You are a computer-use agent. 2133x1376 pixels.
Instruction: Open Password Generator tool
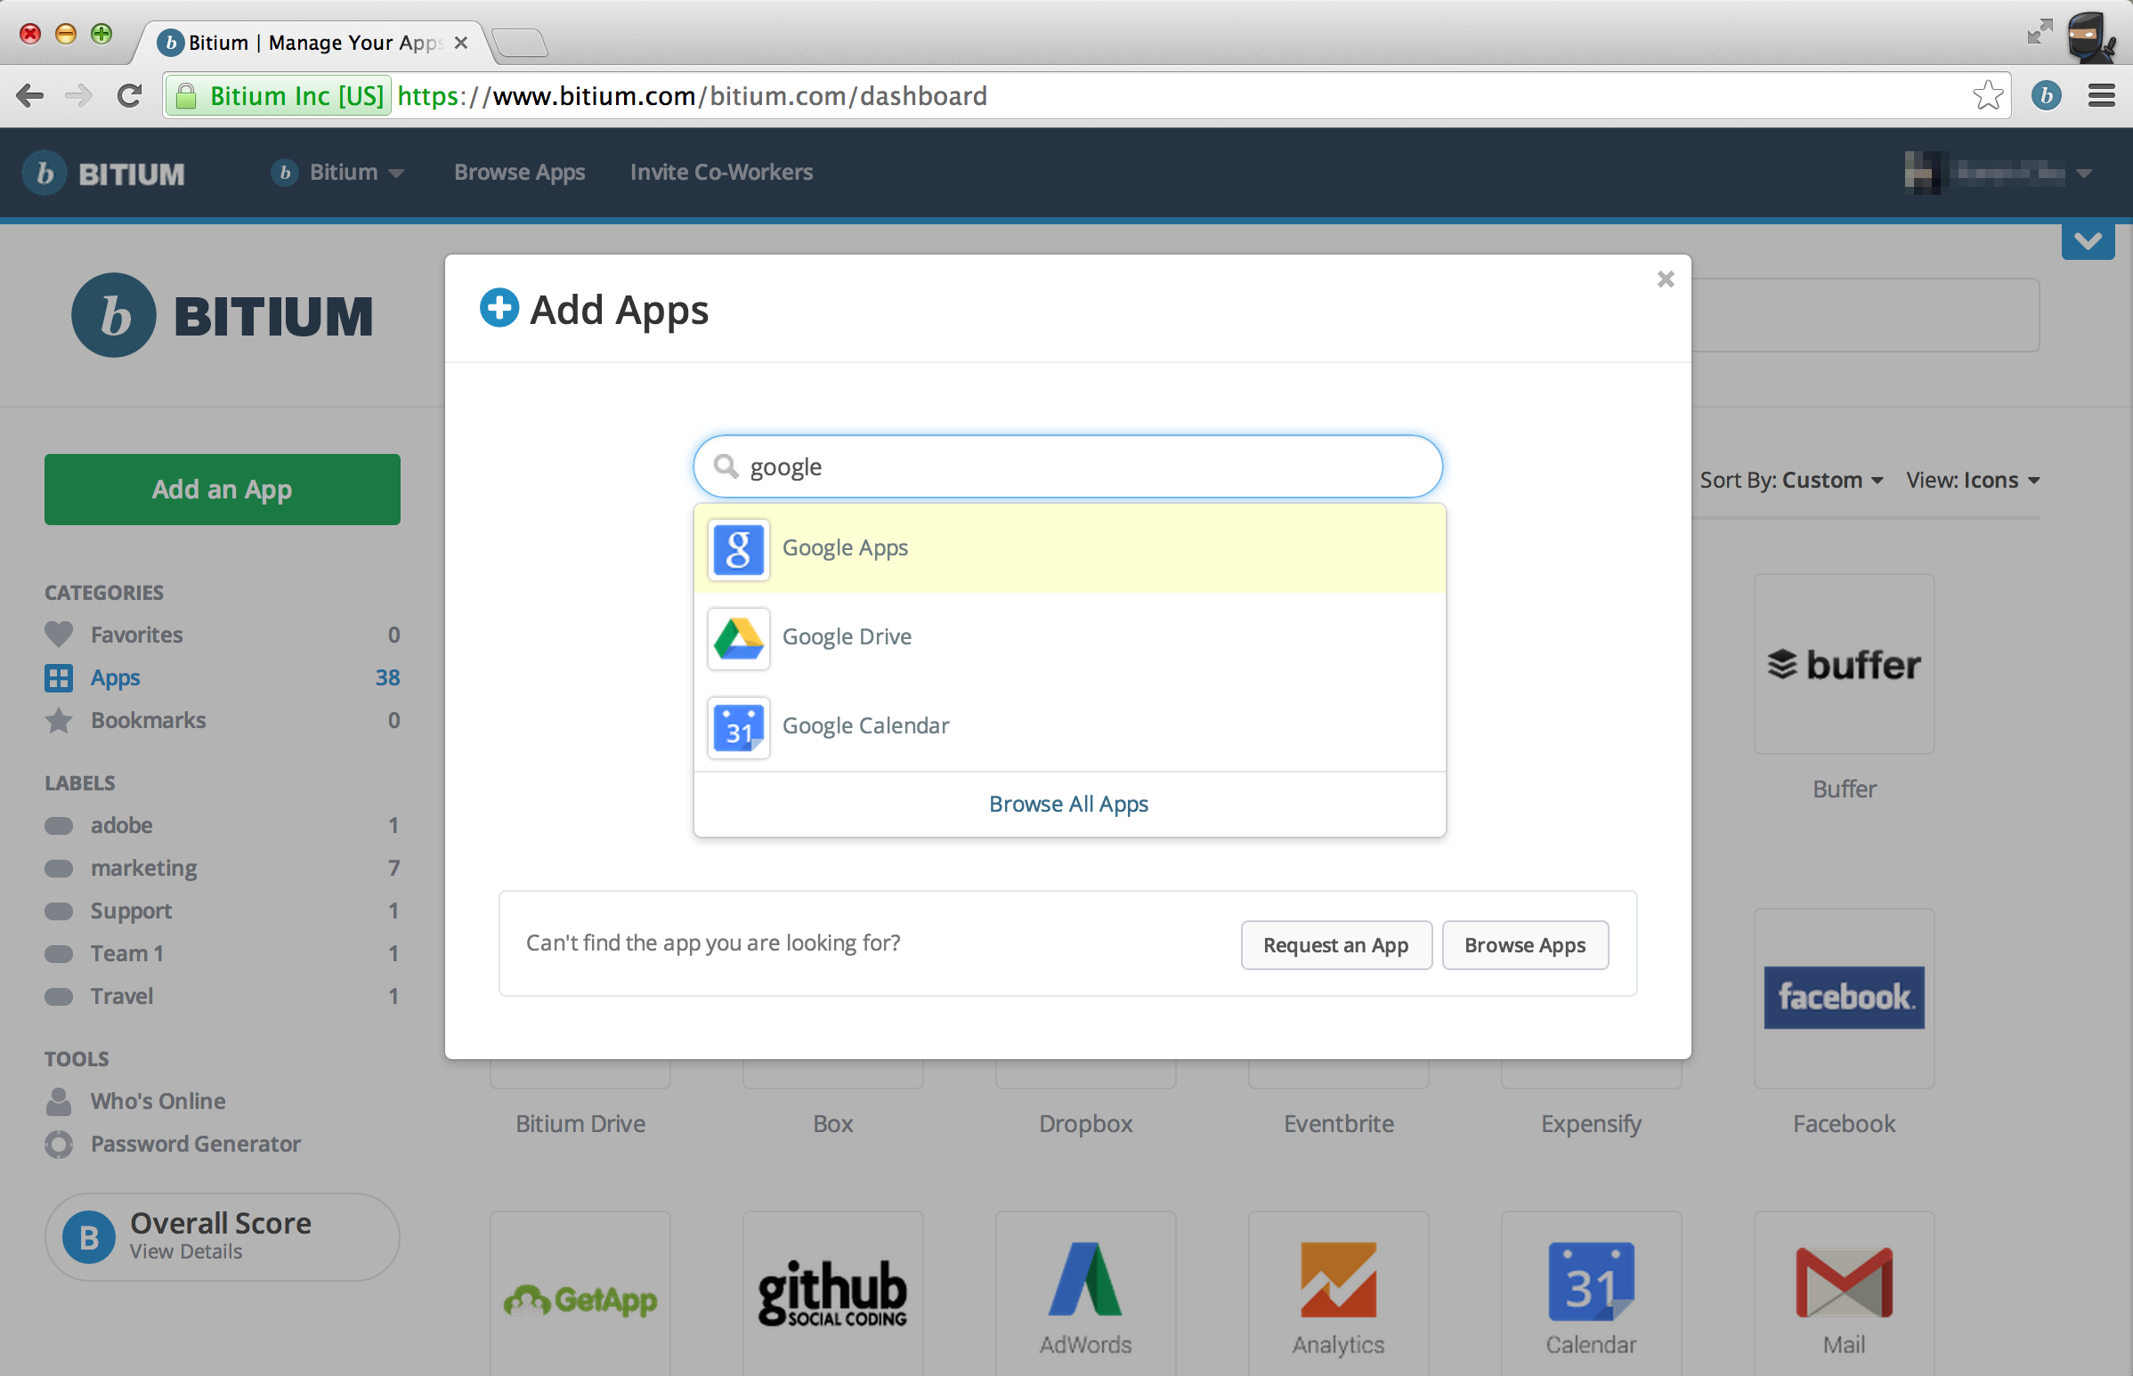tap(195, 1144)
